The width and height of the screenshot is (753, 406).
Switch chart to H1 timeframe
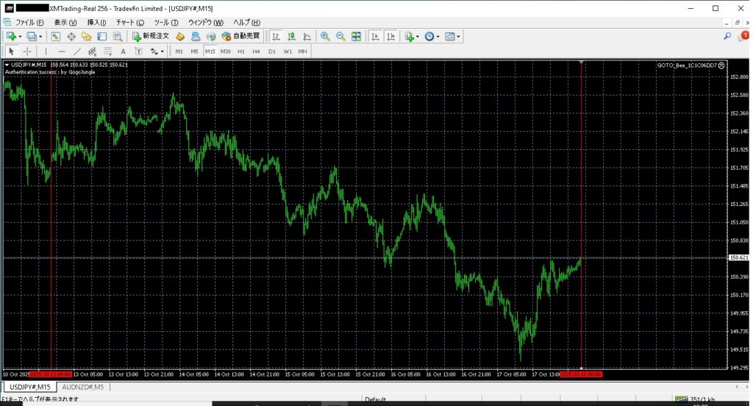240,51
